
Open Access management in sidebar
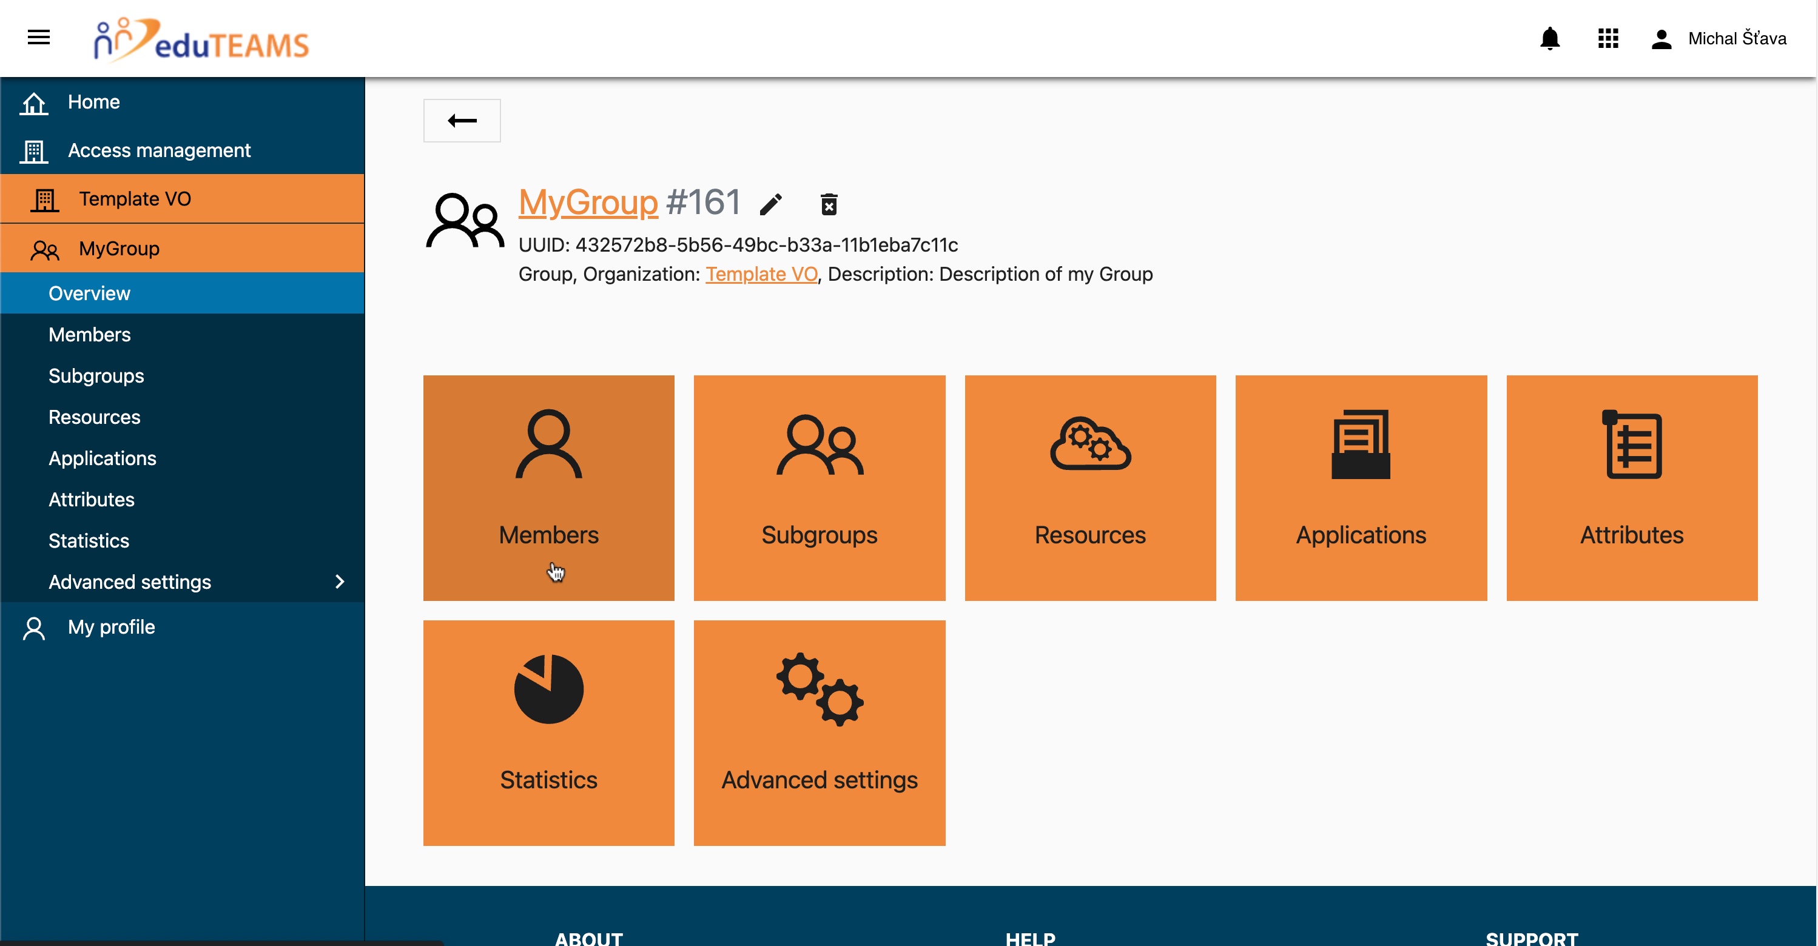click(x=182, y=150)
